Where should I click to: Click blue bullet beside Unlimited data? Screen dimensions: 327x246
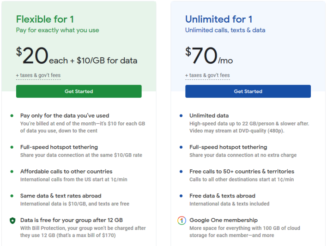181,116
